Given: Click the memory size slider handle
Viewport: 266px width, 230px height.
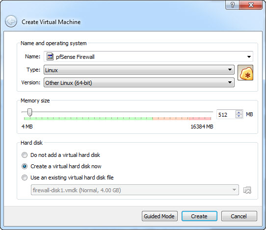Looking at the screenshot, I should pyautogui.click(x=29, y=112).
